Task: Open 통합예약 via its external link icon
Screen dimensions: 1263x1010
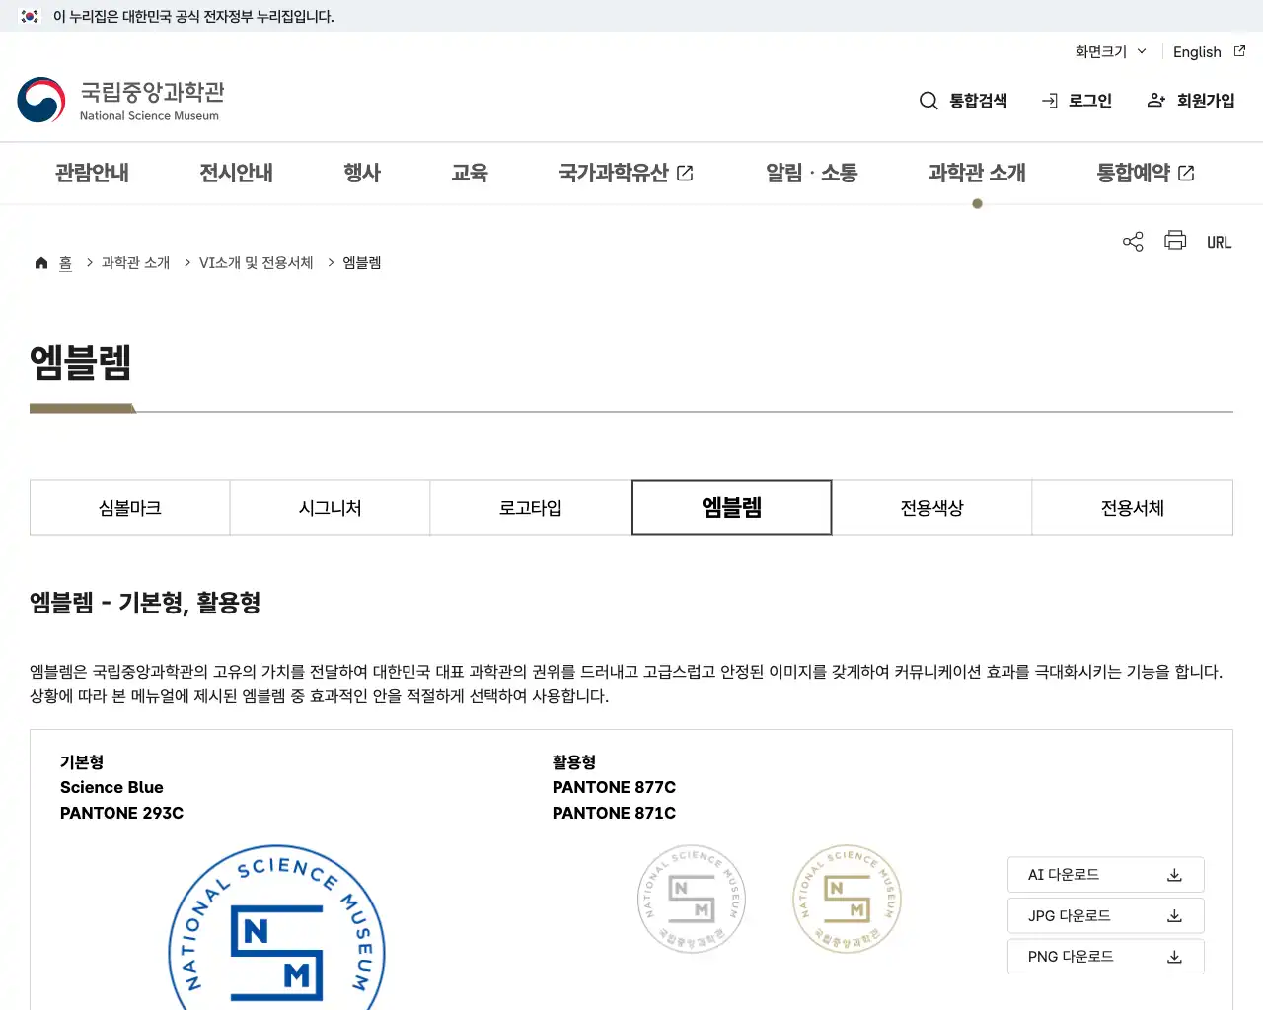Action: [1188, 172]
